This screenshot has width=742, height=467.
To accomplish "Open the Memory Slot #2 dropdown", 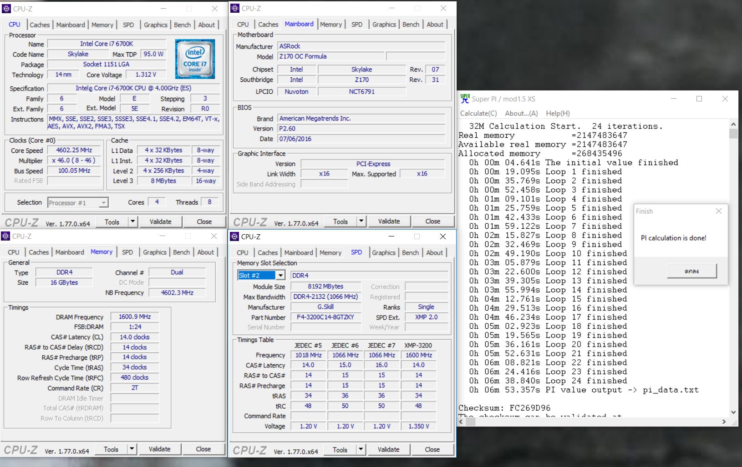I will pos(281,275).
